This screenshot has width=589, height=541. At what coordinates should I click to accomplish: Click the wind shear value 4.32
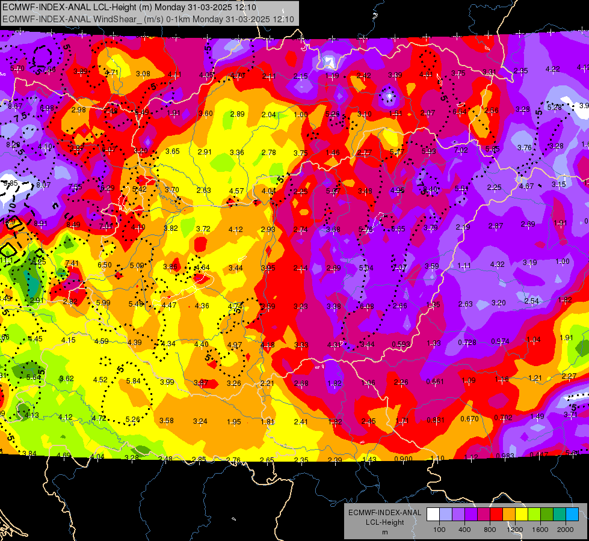[x=498, y=264]
